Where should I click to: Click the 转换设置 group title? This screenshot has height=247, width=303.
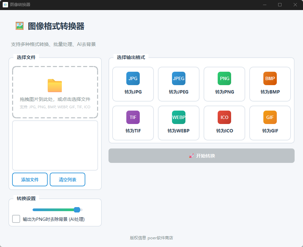pyautogui.click(x=26, y=199)
